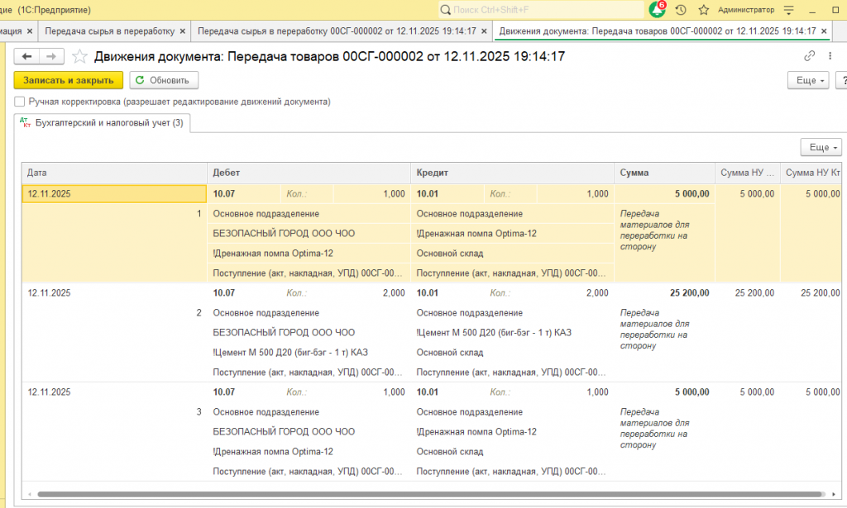Copy a link using the chain icon

click(809, 55)
